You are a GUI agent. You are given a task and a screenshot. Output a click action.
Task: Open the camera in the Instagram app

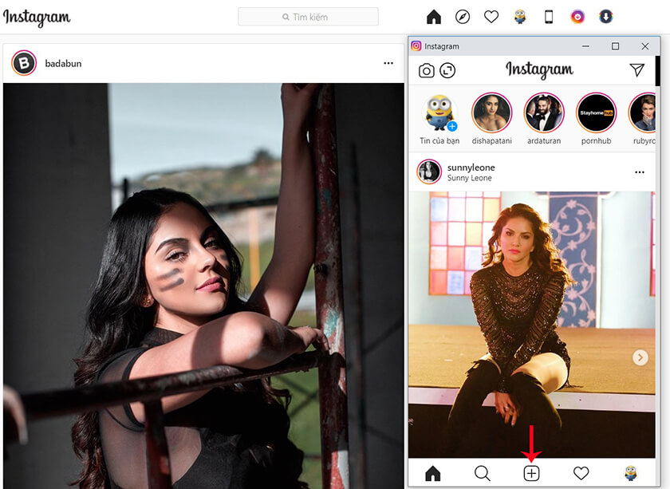coord(428,70)
